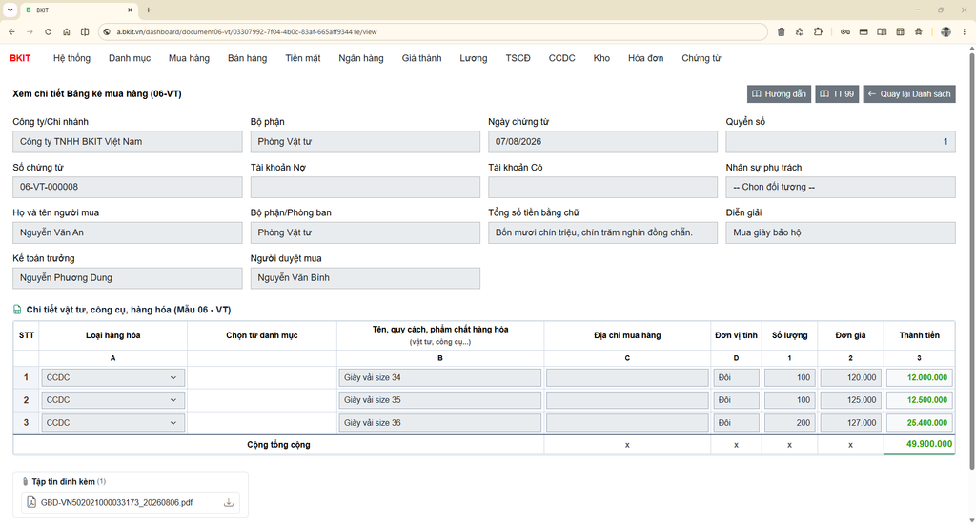Image resolution: width=976 pixels, height=524 pixels.
Task: Click the Quyển số field
Action: 841,141
